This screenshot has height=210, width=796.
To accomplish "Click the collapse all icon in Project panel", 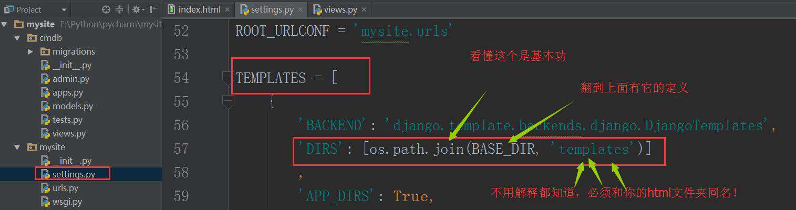I will 119,9.
